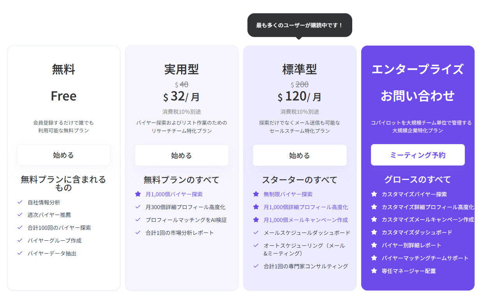Click the 始める button under 標準型 plan

[300, 155]
